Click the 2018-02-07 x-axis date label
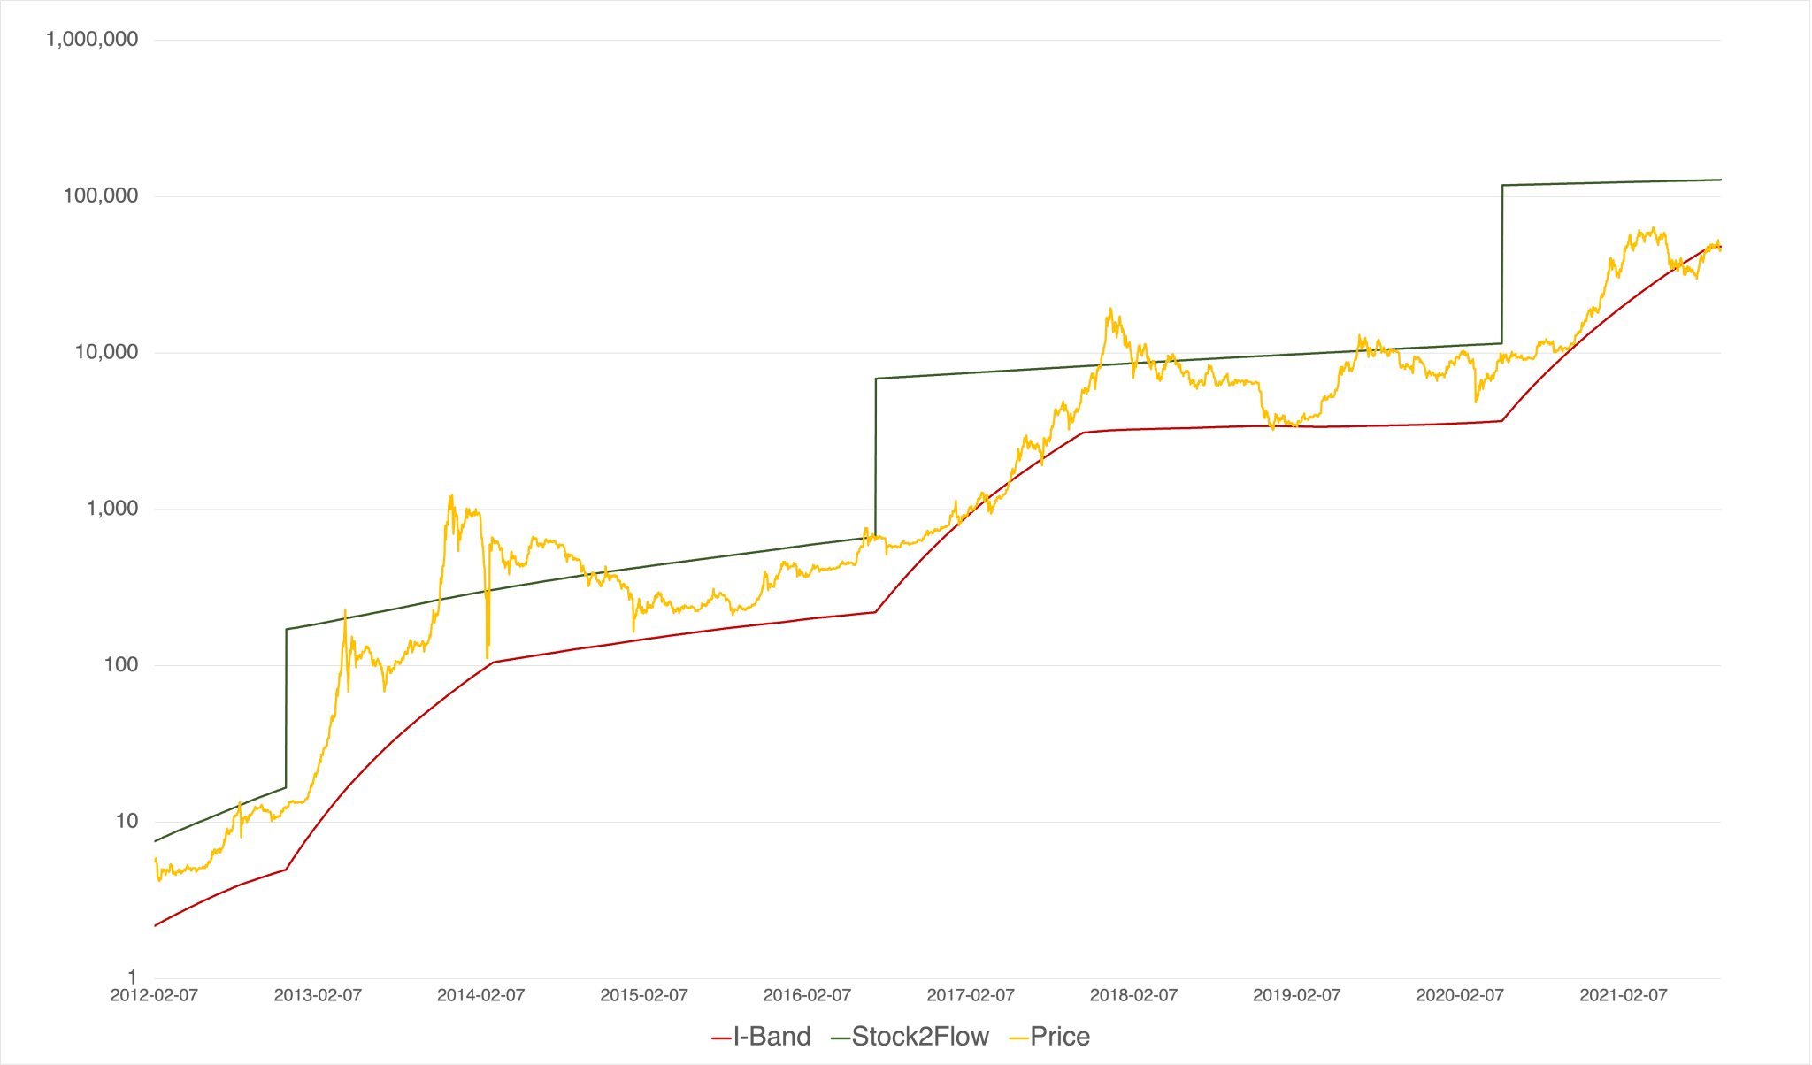1812x1065 pixels. (1133, 995)
